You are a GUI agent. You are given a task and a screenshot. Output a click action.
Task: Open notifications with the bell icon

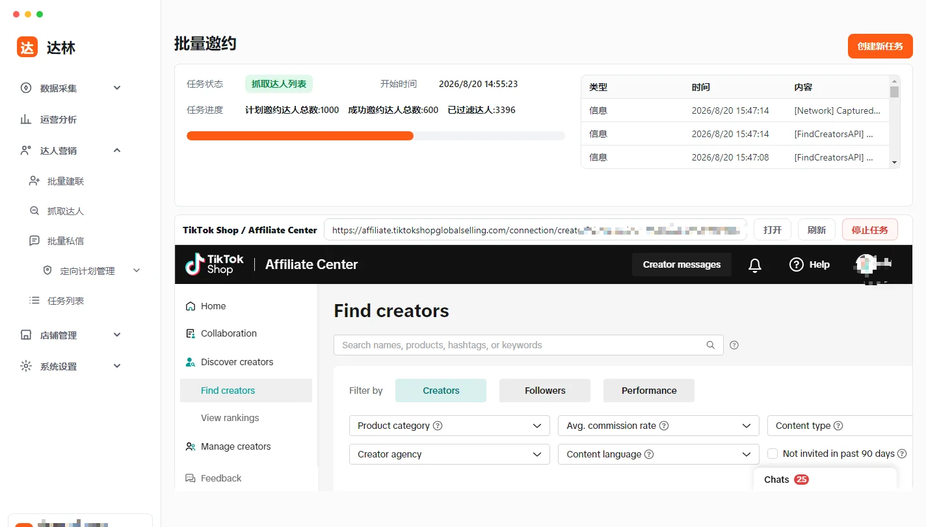click(755, 264)
